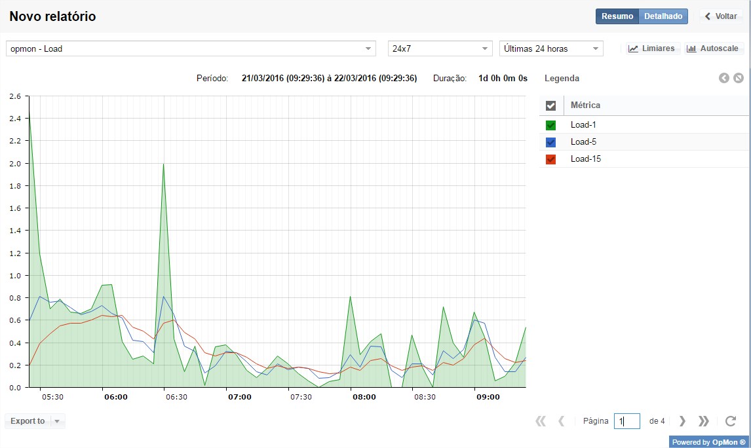
Task: Go to the previous page arrow
Action: tap(562, 421)
